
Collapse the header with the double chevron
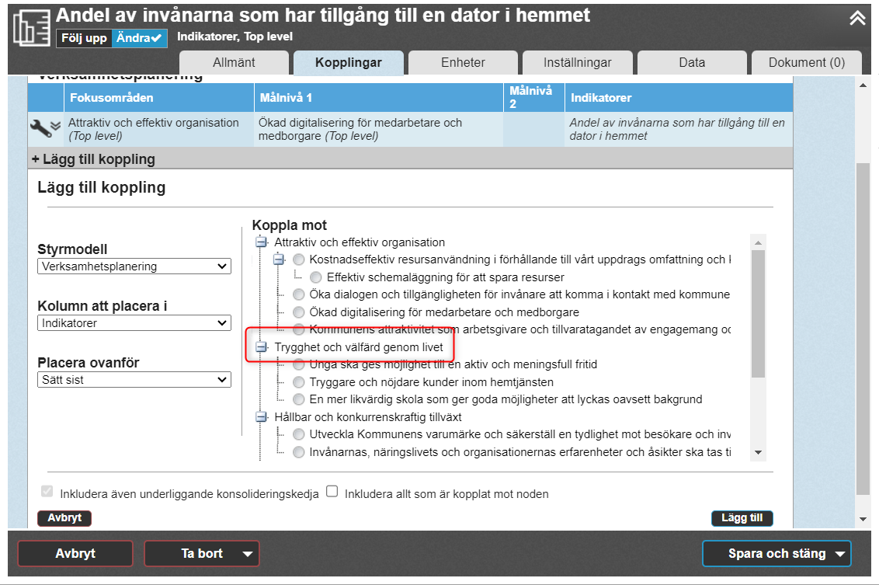857,18
